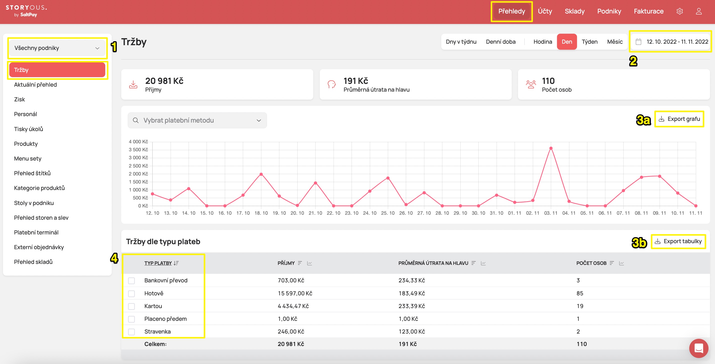Switch grouping to Týden
This screenshot has width=715, height=364.
tap(589, 42)
